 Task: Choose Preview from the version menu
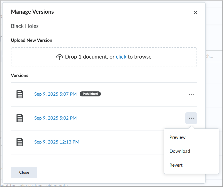coord(178,137)
